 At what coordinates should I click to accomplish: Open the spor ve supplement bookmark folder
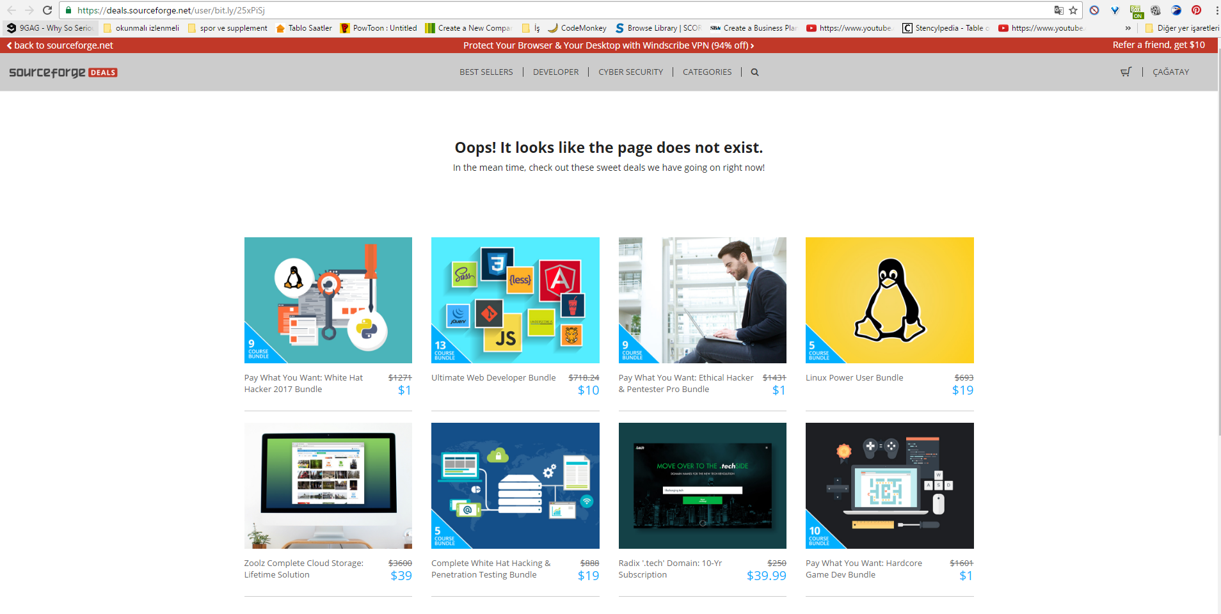(x=227, y=28)
